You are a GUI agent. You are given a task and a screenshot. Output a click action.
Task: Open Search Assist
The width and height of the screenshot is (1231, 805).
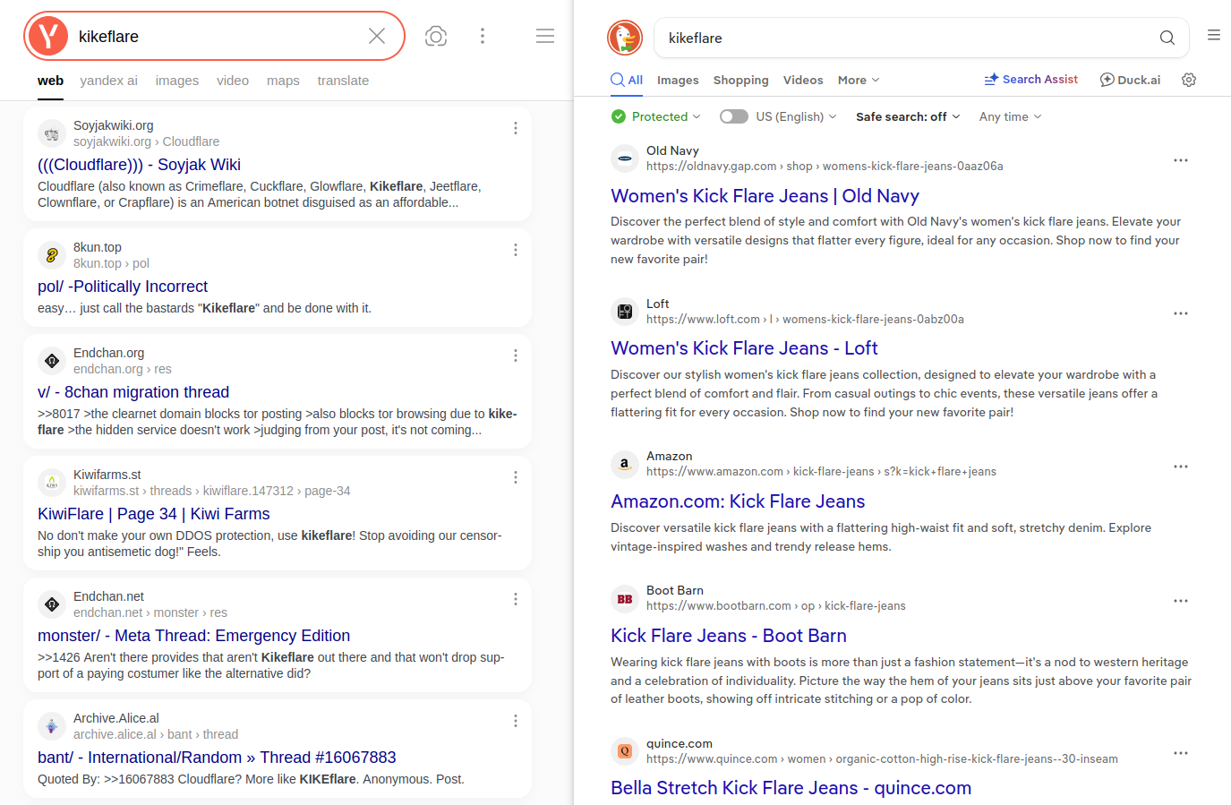[1030, 79]
